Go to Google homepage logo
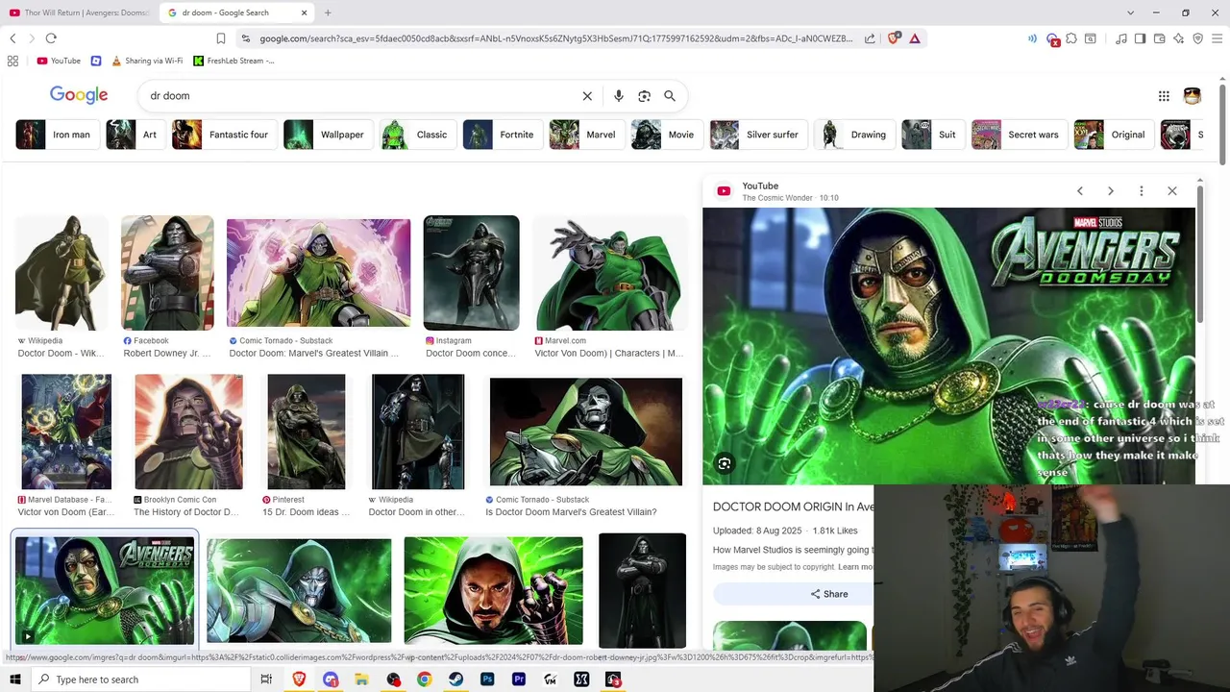The height and width of the screenshot is (692, 1230). [79, 95]
